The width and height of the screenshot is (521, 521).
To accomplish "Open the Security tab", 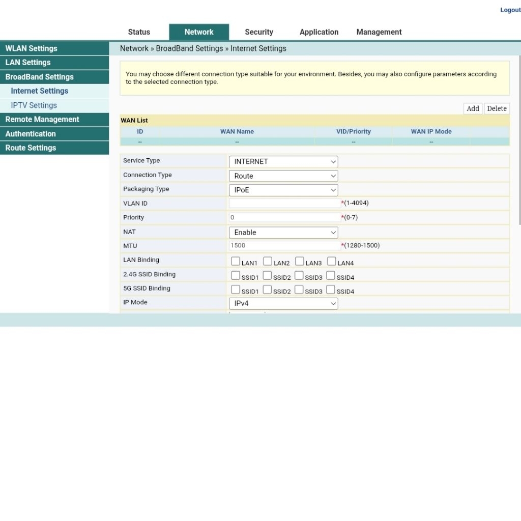I will coord(259,32).
